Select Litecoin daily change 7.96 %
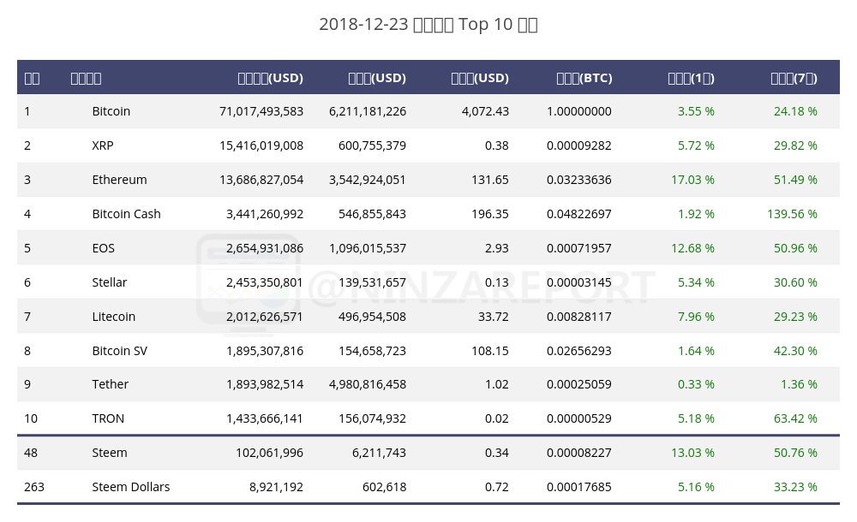Viewport: 857px width, 522px height. pyautogui.click(x=696, y=317)
